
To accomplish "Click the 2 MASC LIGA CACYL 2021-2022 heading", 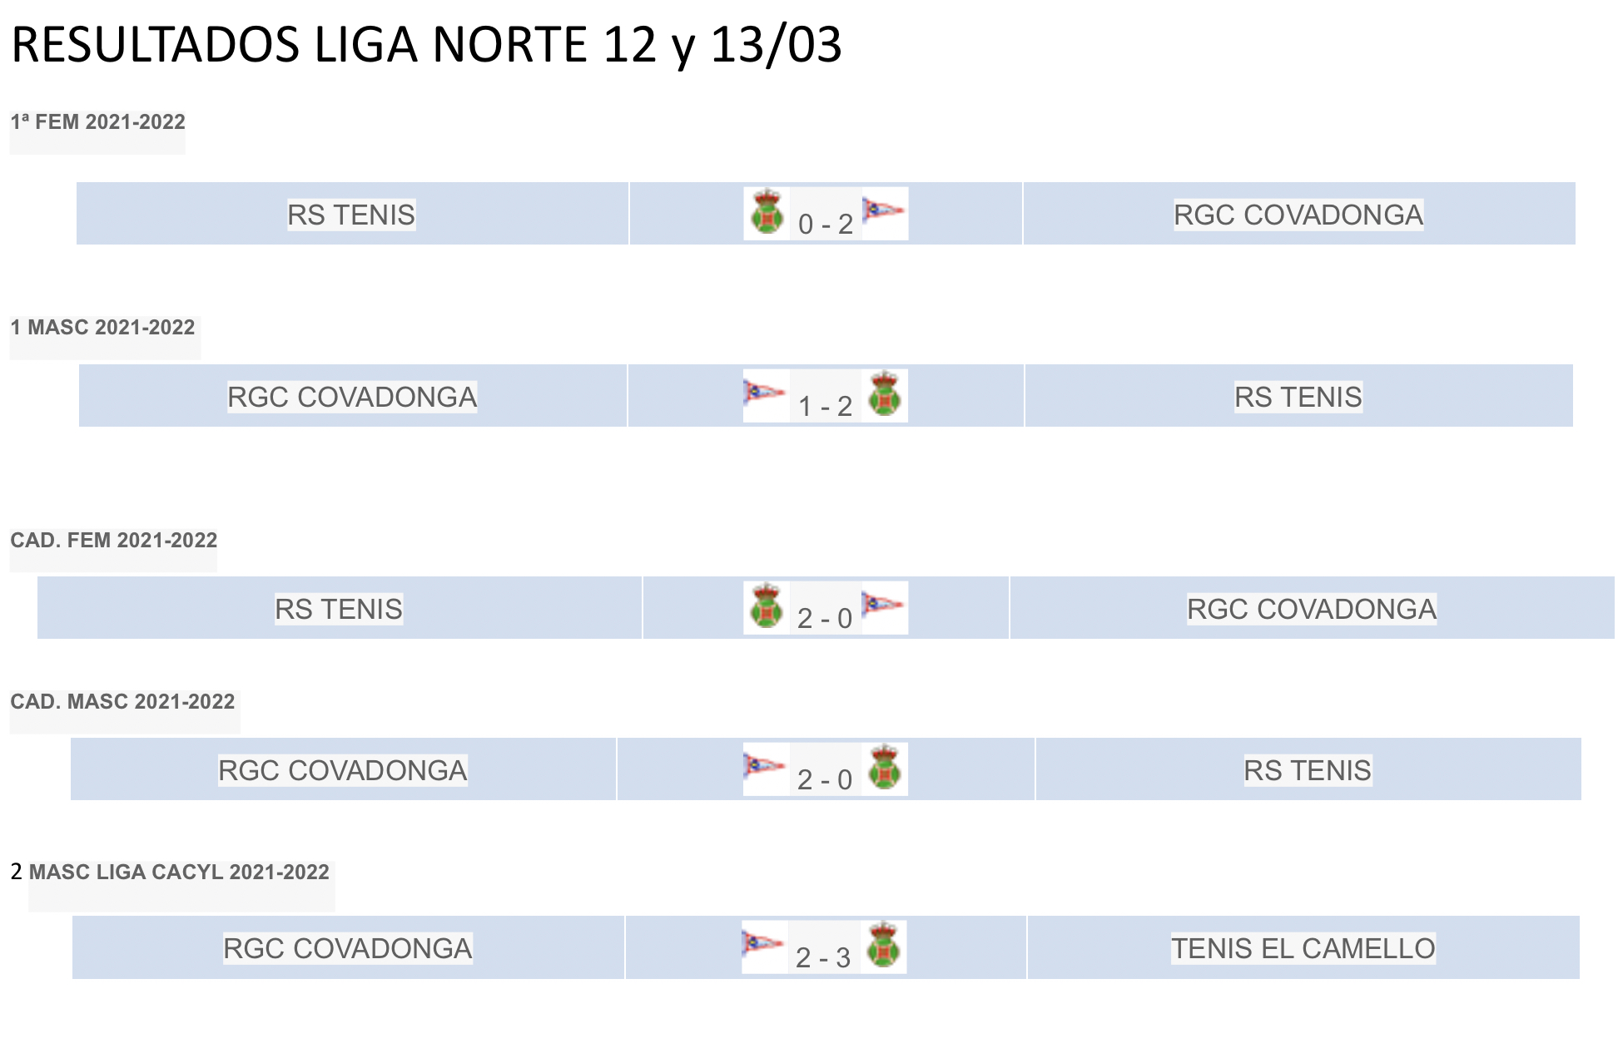I will point(179,872).
